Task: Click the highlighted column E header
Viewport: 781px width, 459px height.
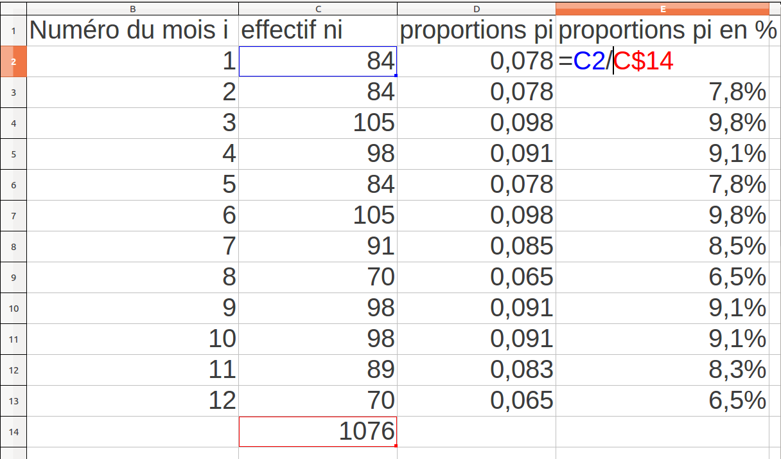Action: [x=662, y=8]
